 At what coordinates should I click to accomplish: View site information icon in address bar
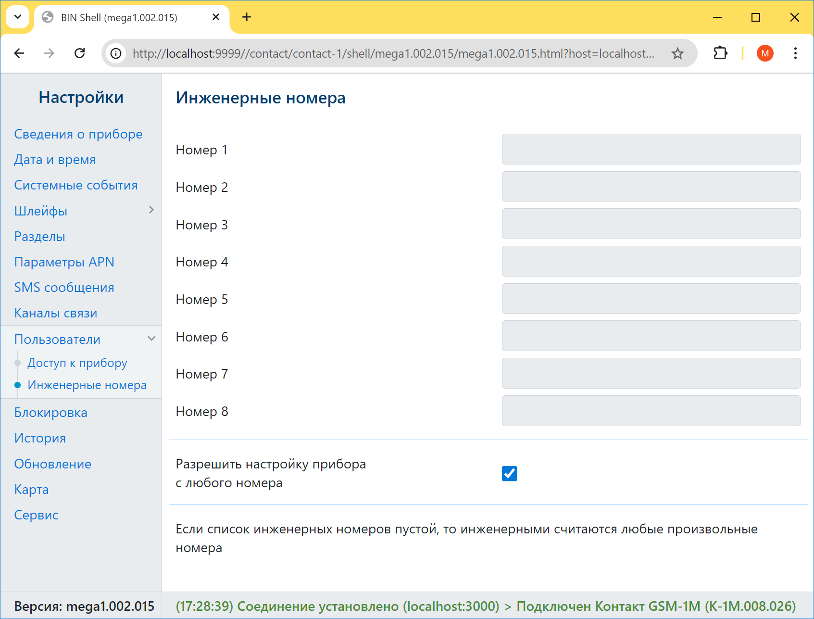pos(116,53)
